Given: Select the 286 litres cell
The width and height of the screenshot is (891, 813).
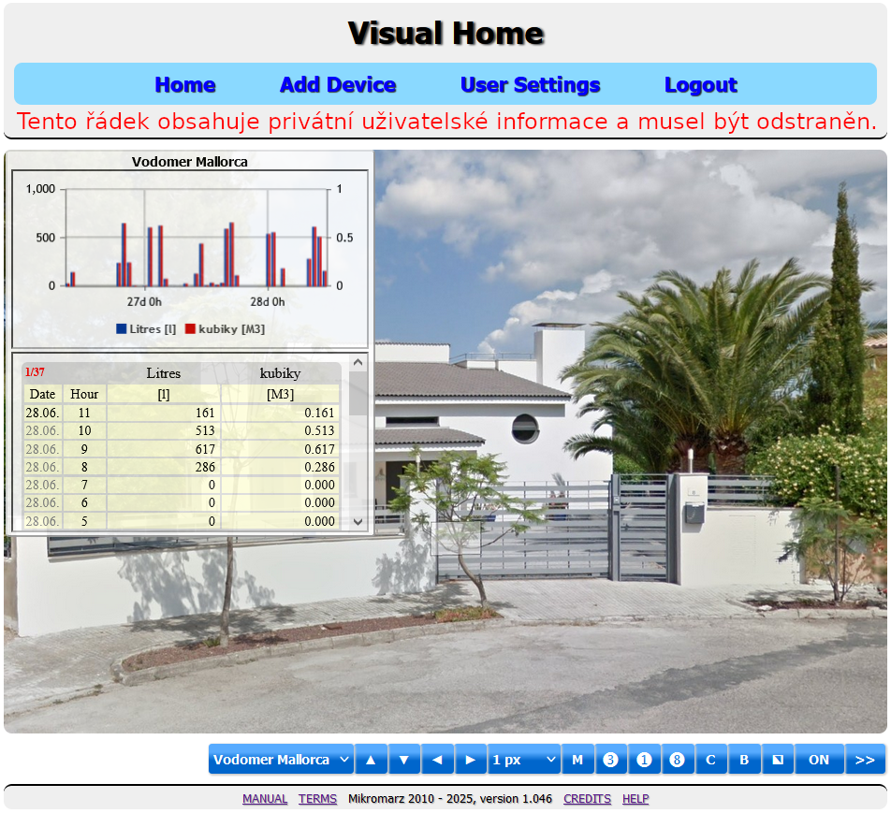Looking at the screenshot, I should [164, 467].
